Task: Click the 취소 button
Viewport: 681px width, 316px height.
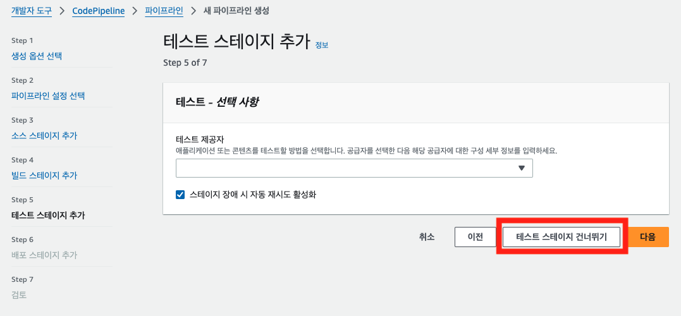Action: click(426, 237)
